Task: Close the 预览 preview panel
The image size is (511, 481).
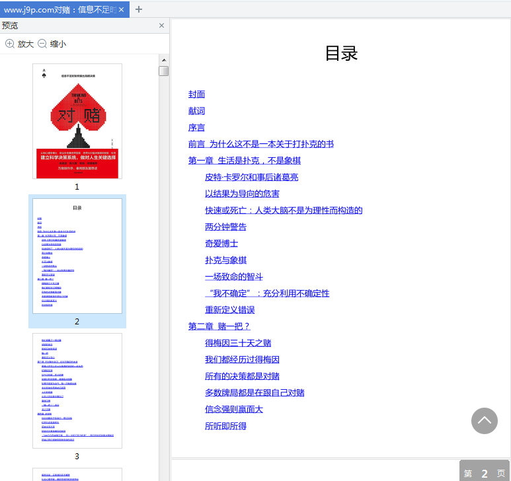Action: coord(161,25)
